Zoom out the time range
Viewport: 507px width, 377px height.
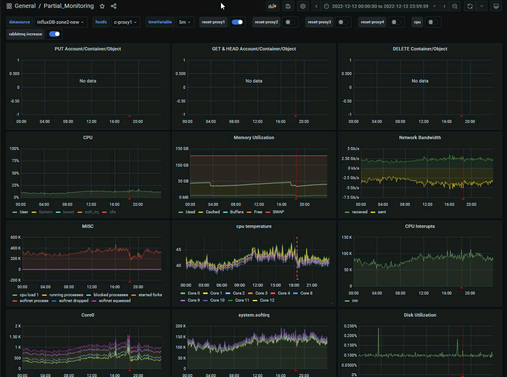click(x=455, y=6)
